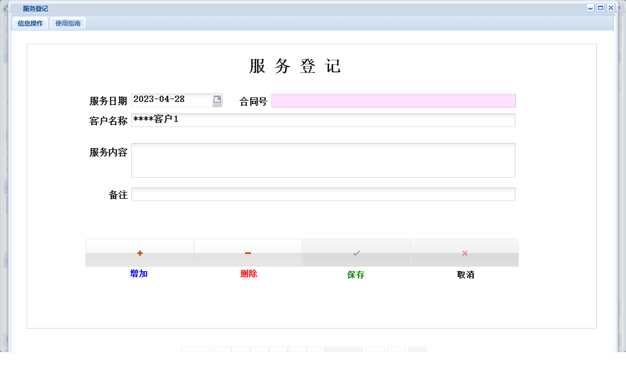Click the orange plus icon above 增加
626x373 pixels.
(140, 252)
